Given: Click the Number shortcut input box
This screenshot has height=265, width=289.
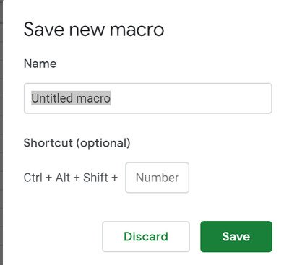Looking at the screenshot, I should [157, 178].
